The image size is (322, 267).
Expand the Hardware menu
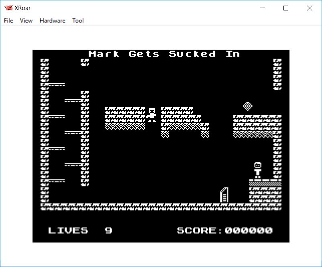coord(52,20)
